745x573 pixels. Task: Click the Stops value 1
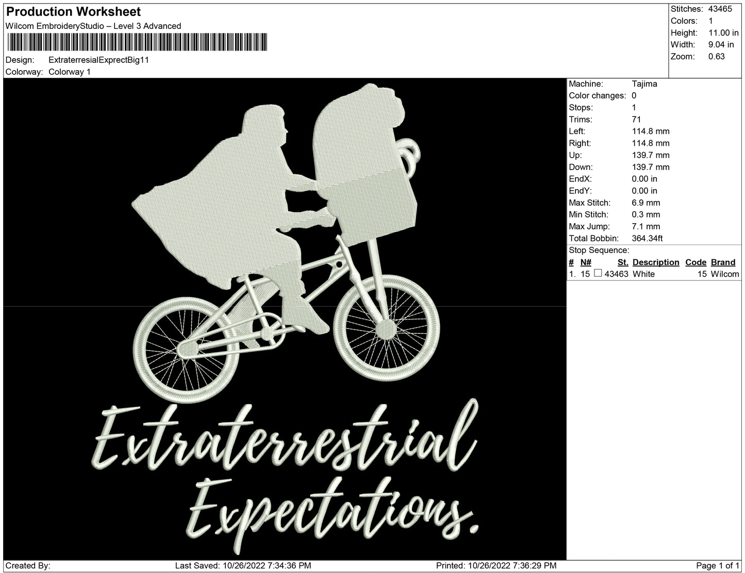635,107
